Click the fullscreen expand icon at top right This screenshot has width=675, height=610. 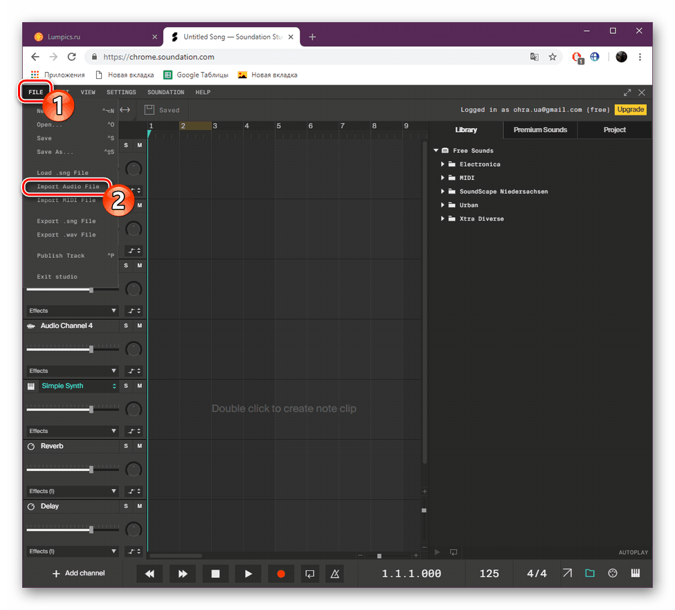coord(627,91)
